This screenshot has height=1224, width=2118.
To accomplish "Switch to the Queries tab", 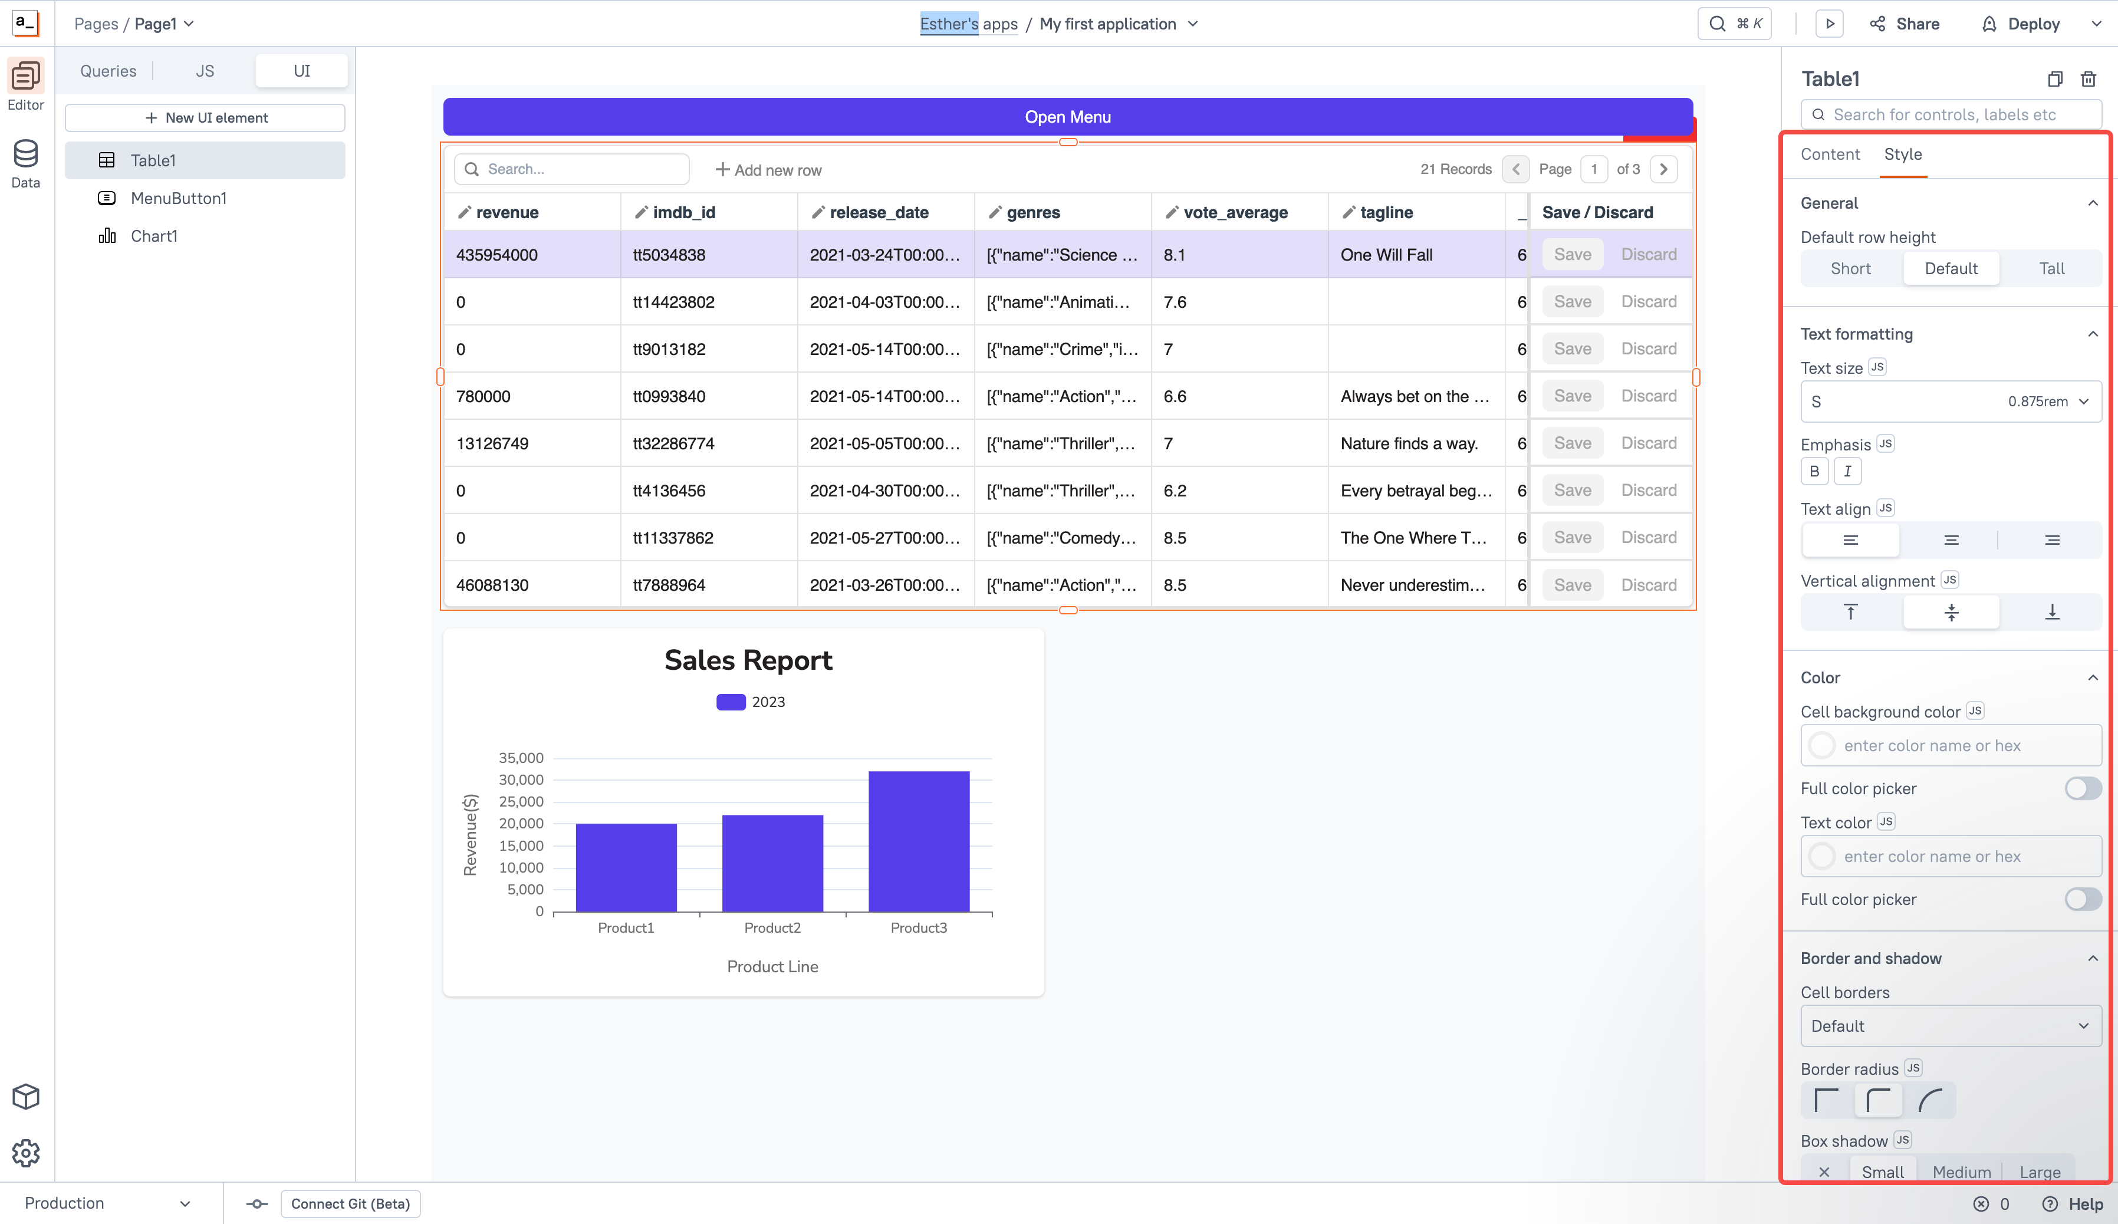I will [108, 71].
